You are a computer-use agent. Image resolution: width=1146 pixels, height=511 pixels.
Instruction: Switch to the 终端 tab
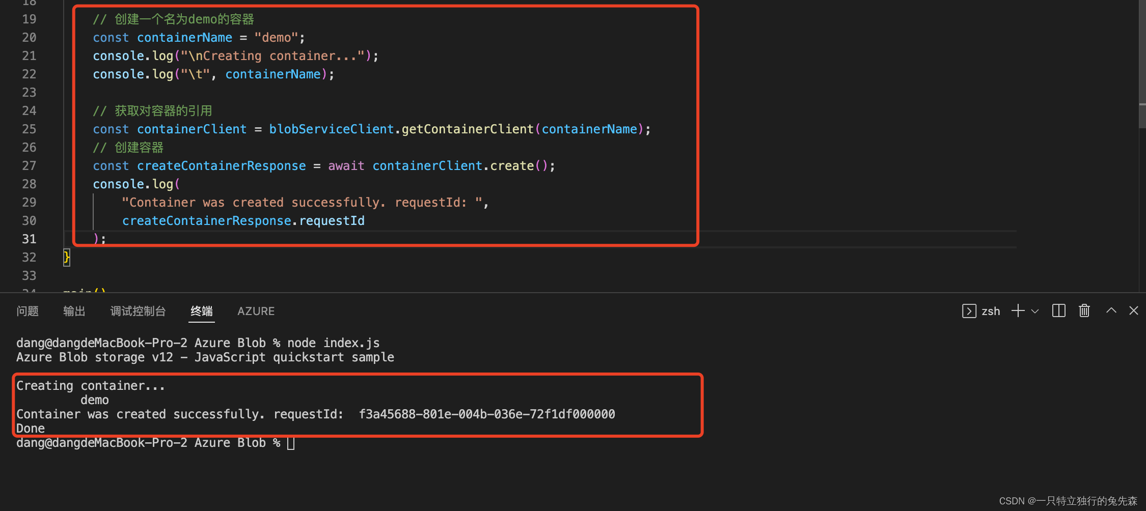(x=201, y=311)
